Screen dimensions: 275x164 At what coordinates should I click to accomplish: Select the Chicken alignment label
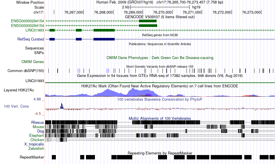point(37,140)
